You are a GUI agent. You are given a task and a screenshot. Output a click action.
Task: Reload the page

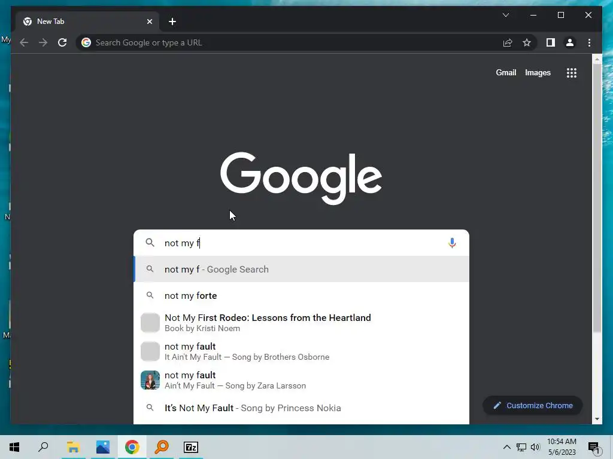[62, 42]
